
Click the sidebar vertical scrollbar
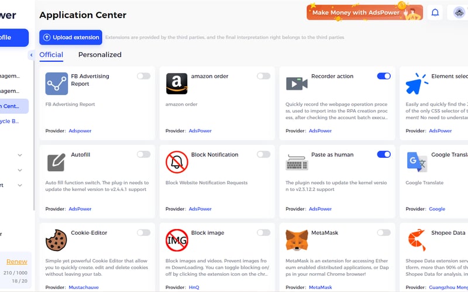34,135
